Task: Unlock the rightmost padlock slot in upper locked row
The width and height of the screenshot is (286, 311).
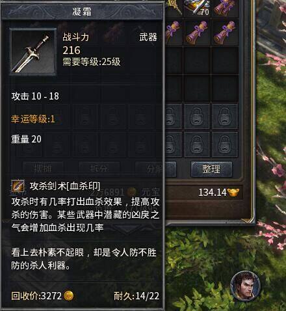Action: 225,116
